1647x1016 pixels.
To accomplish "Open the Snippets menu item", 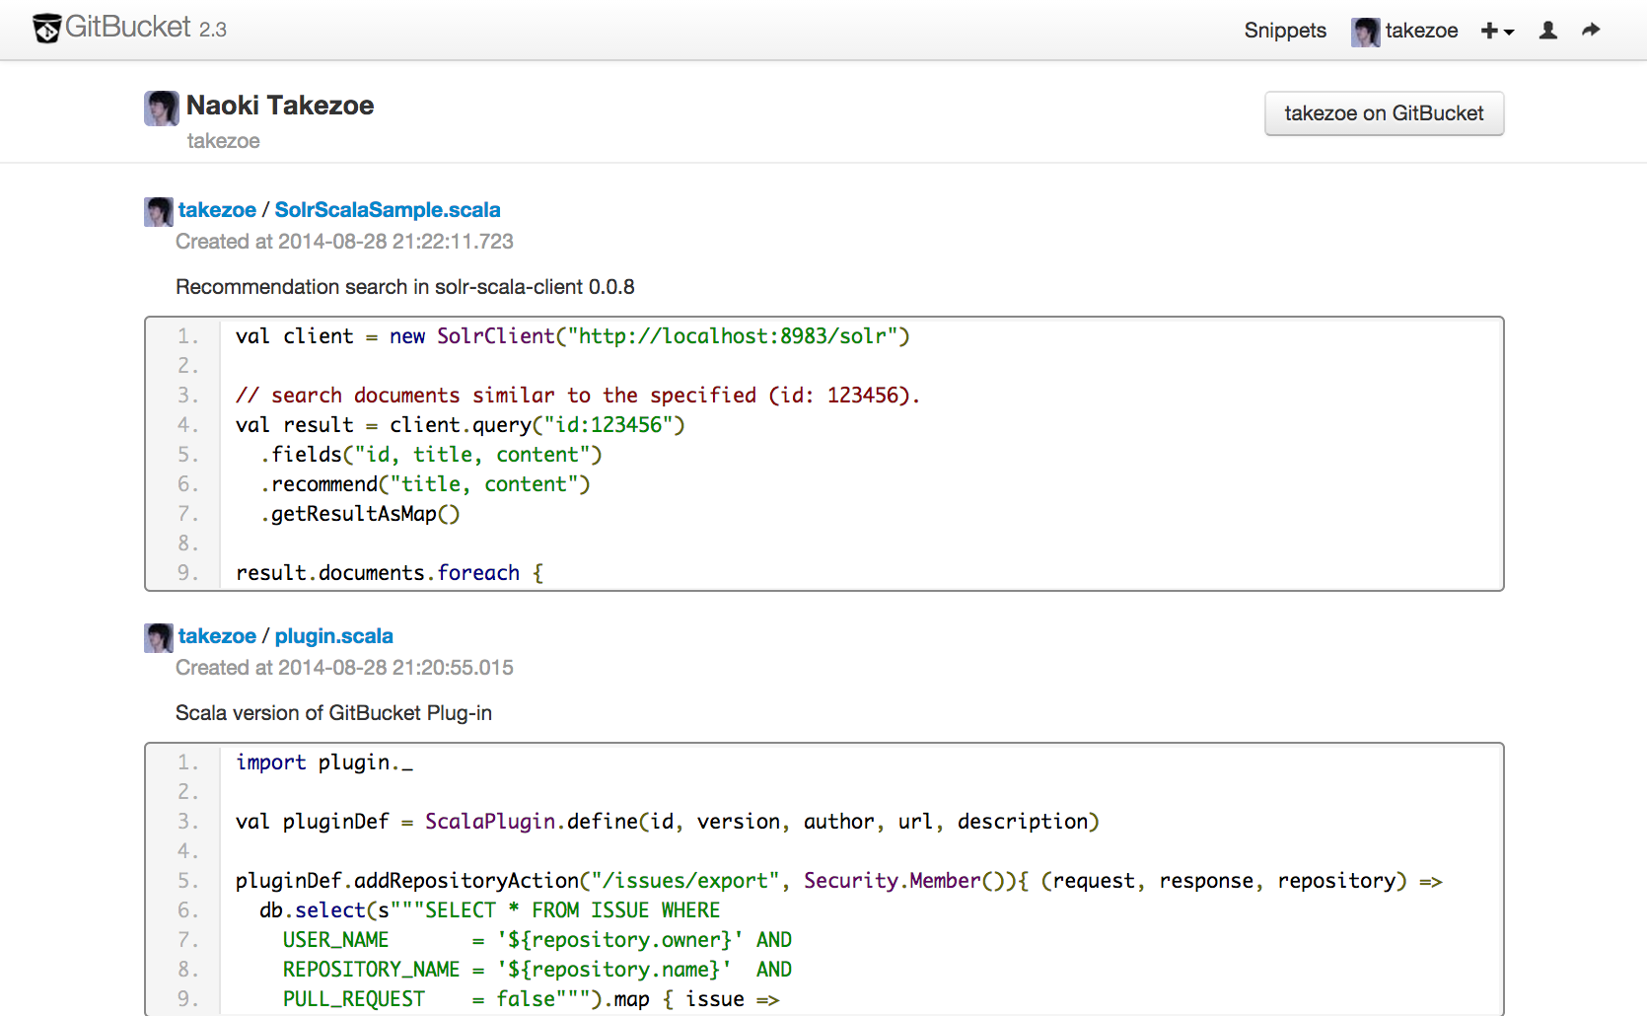I will pyautogui.click(x=1285, y=31).
